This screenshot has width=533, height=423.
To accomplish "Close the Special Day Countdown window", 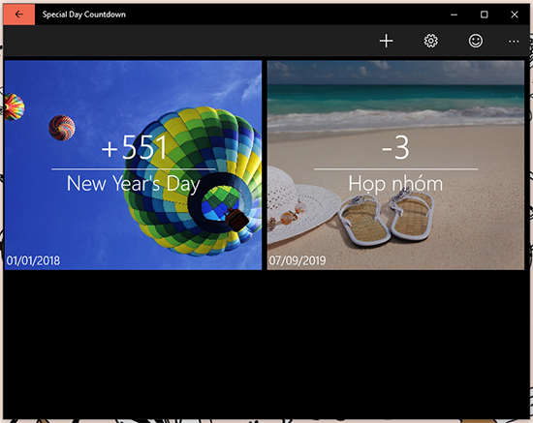I will tap(515, 15).
